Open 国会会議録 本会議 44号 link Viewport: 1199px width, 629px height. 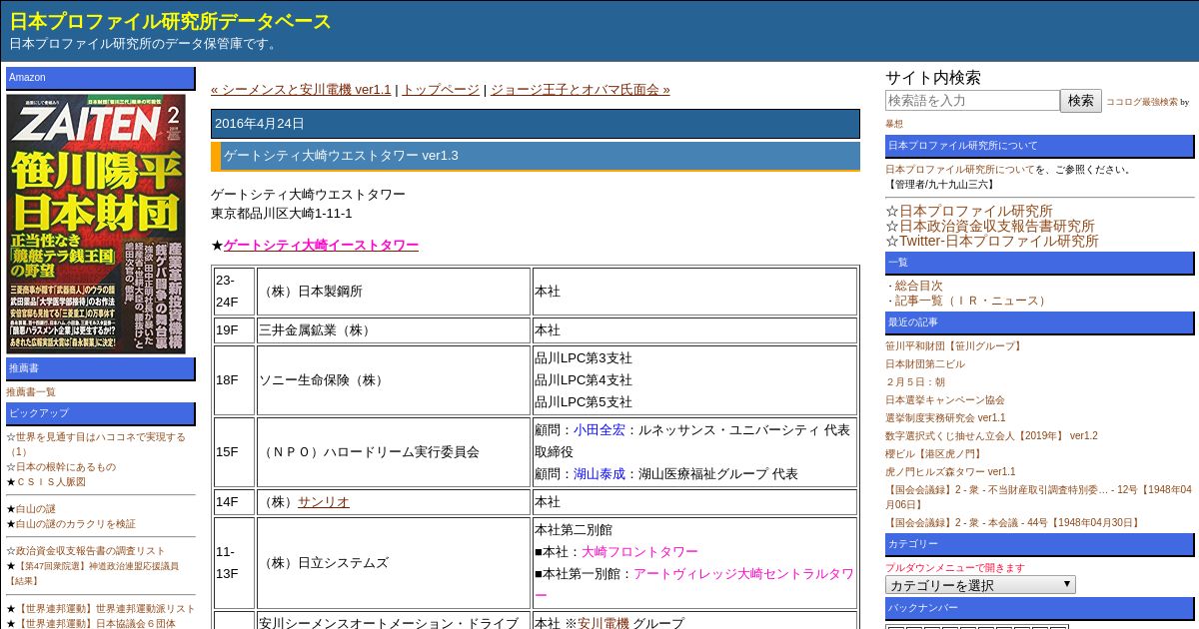click(1013, 522)
